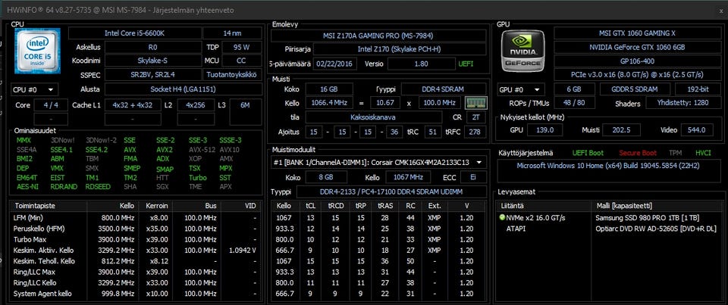Select the R0 stepping value
This screenshot has height=305, width=728.
(153, 47)
